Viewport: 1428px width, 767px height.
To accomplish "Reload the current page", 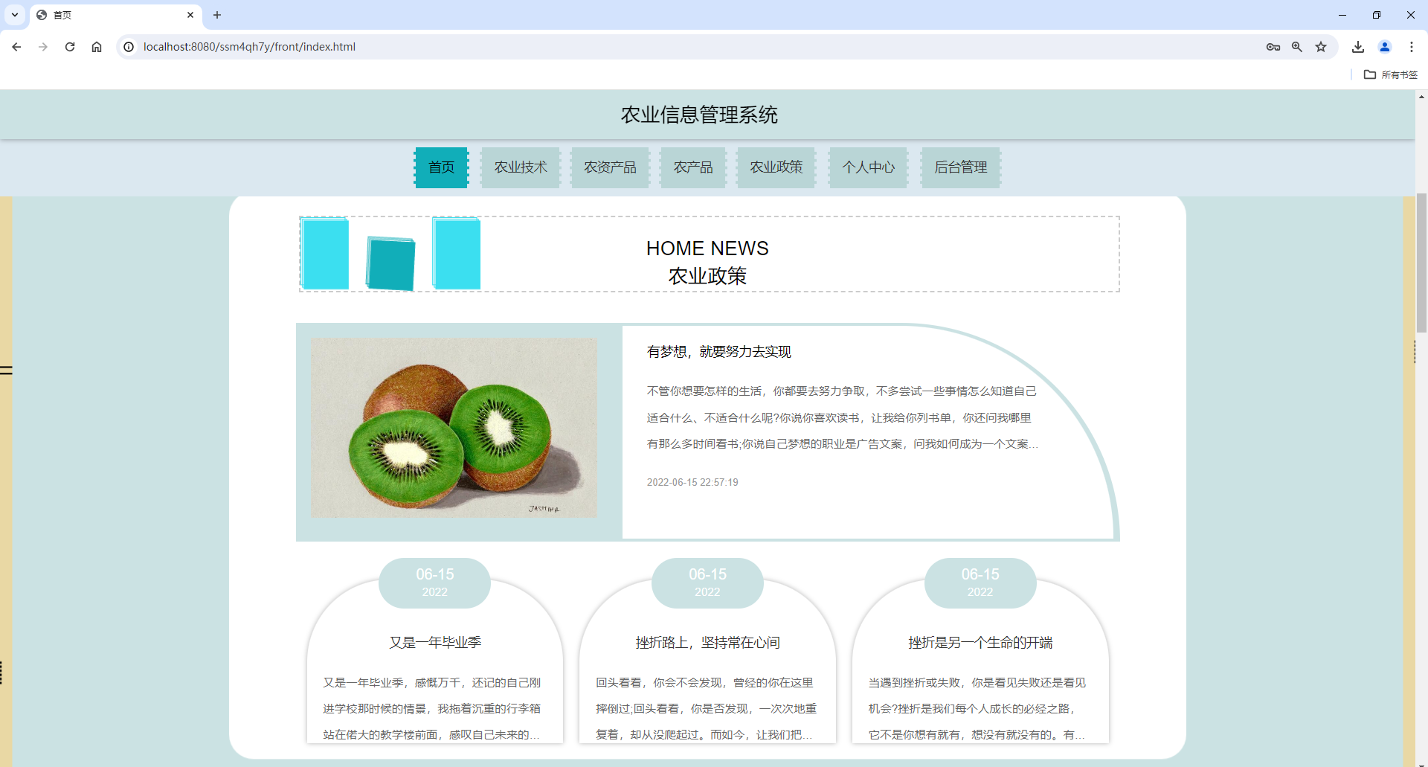I will [69, 46].
